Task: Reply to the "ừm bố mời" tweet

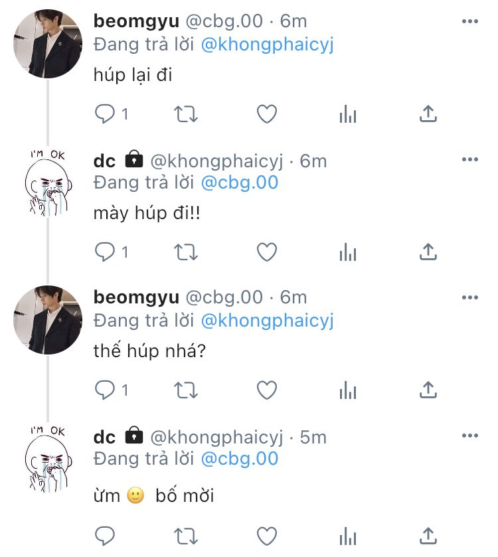Action: click(x=105, y=536)
